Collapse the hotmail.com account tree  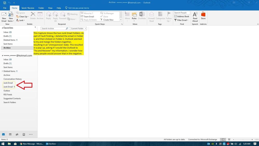tap(2, 56)
